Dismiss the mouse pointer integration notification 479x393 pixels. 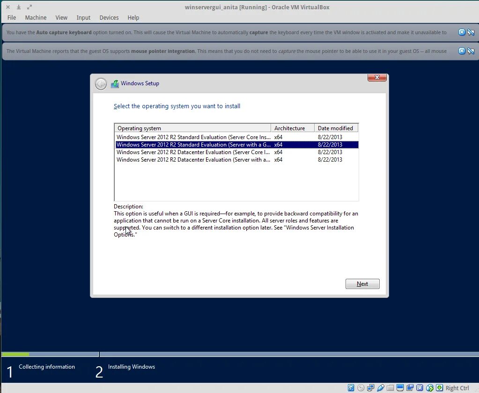(462, 51)
